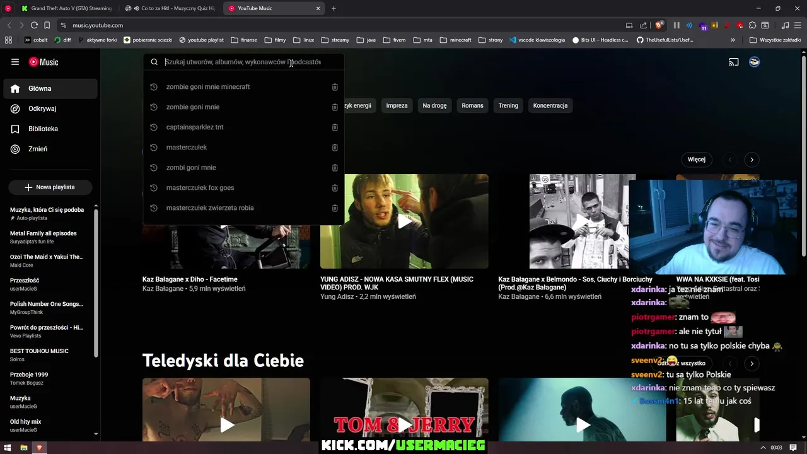This screenshot has height=454, width=807.
Task: Open the 'minecraft' bookmark folder
Action: coord(455,40)
